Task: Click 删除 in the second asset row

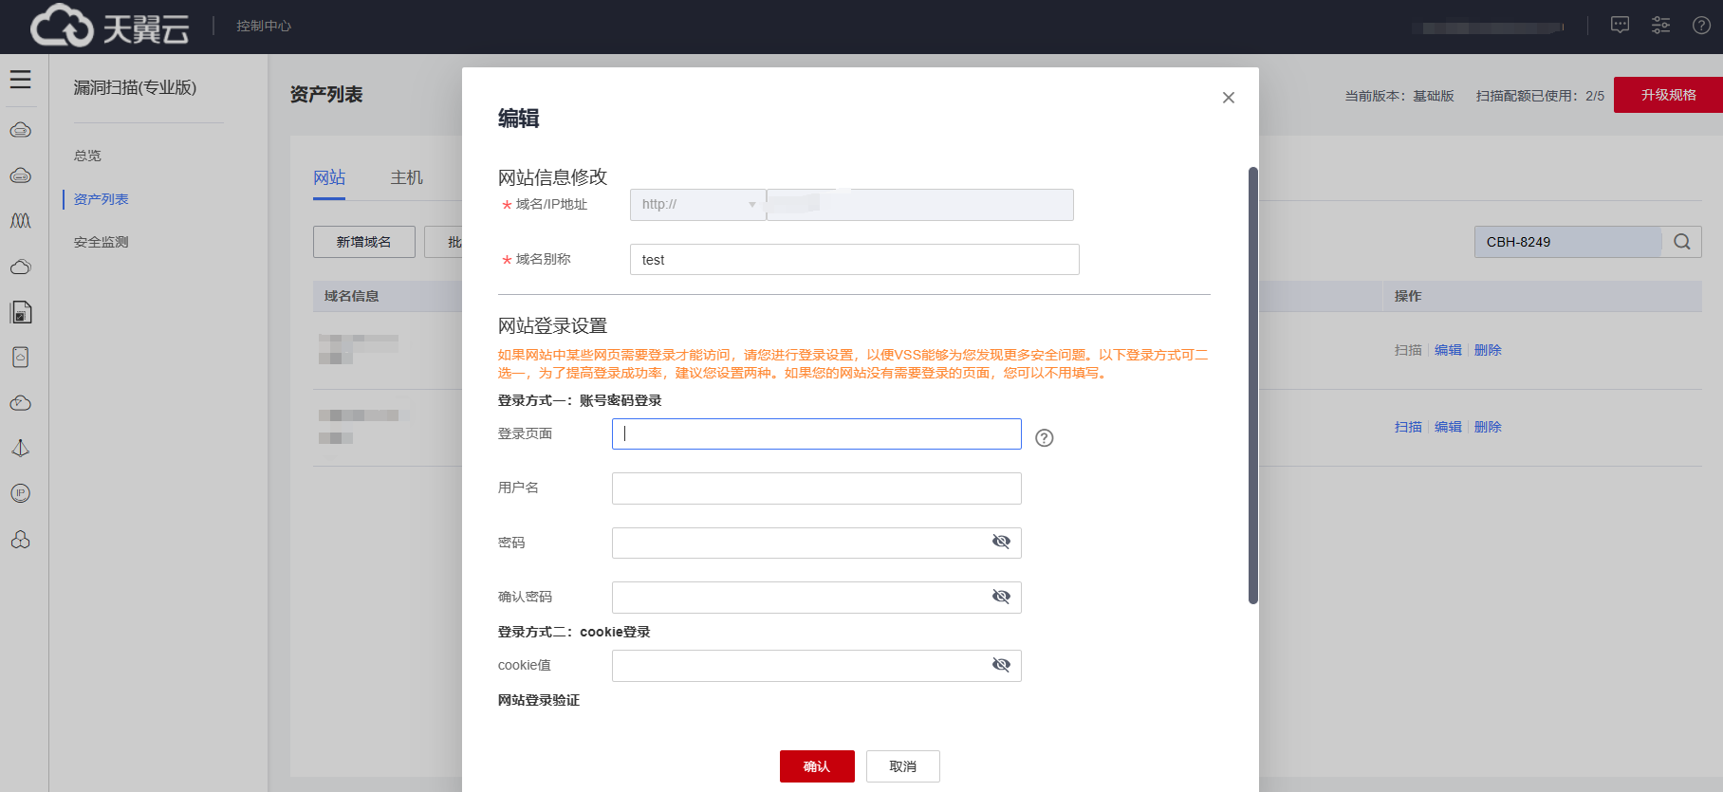Action: pos(1488,427)
